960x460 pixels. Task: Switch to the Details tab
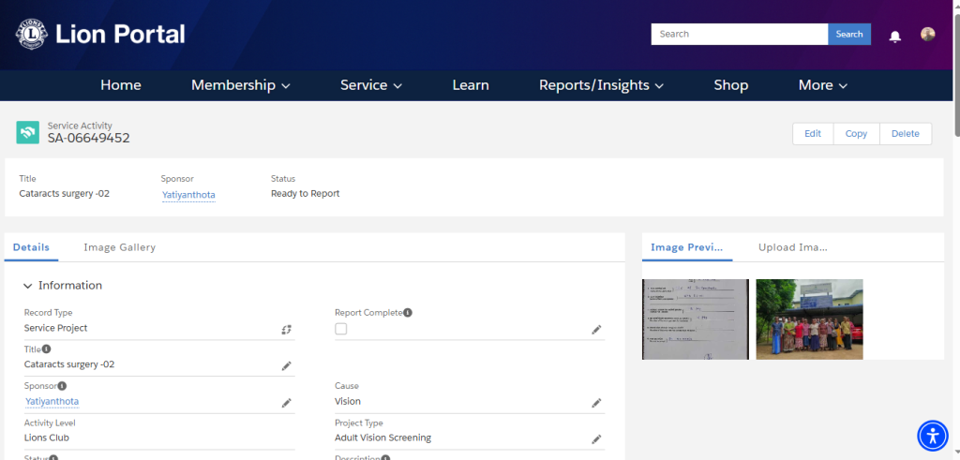coord(31,247)
